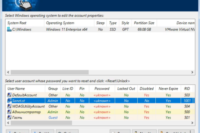Click the Locked Out column header
The height and width of the screenshot is (133, 200).
click(x=126, y=88)
